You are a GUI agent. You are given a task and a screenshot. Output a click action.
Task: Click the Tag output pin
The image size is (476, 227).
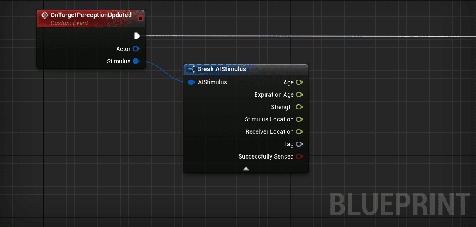coord(300,144)
